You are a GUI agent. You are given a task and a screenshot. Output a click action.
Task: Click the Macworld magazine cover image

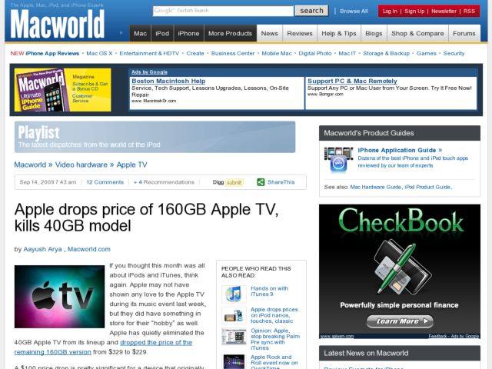click(x=42, y=91)
